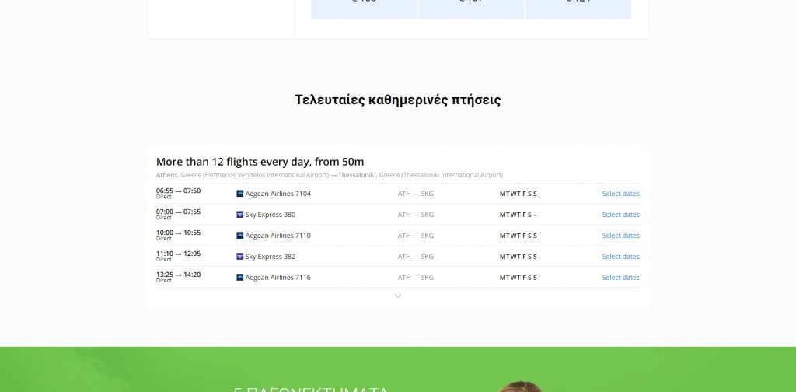Click weekday schedule of Sky Express 380
This screenshot has height=392, width=796.
tap(518, 215)
